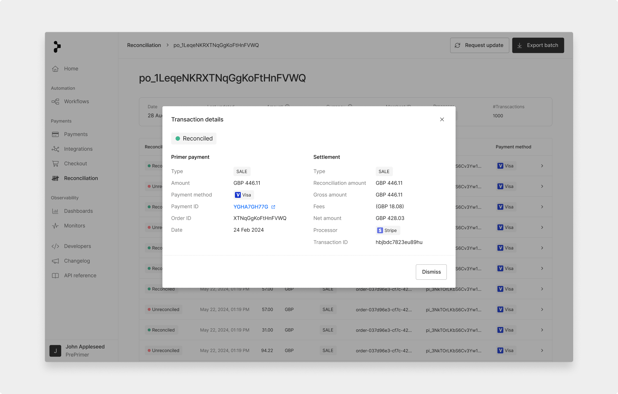618x394 pixels.
Task: Click the Settlement SALE type tag
Action: pyautogui.click(x=384, y=172)
